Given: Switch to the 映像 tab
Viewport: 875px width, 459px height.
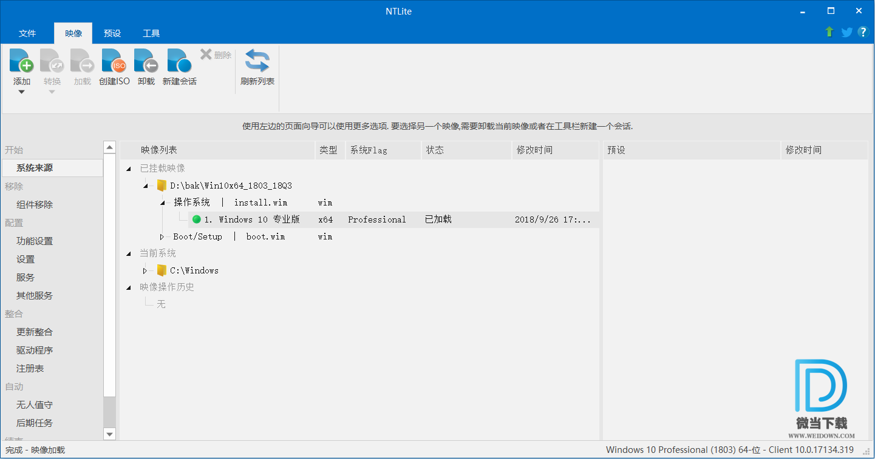Looking at the screenshot, I should pyautogui.click(x=73, y=33).
